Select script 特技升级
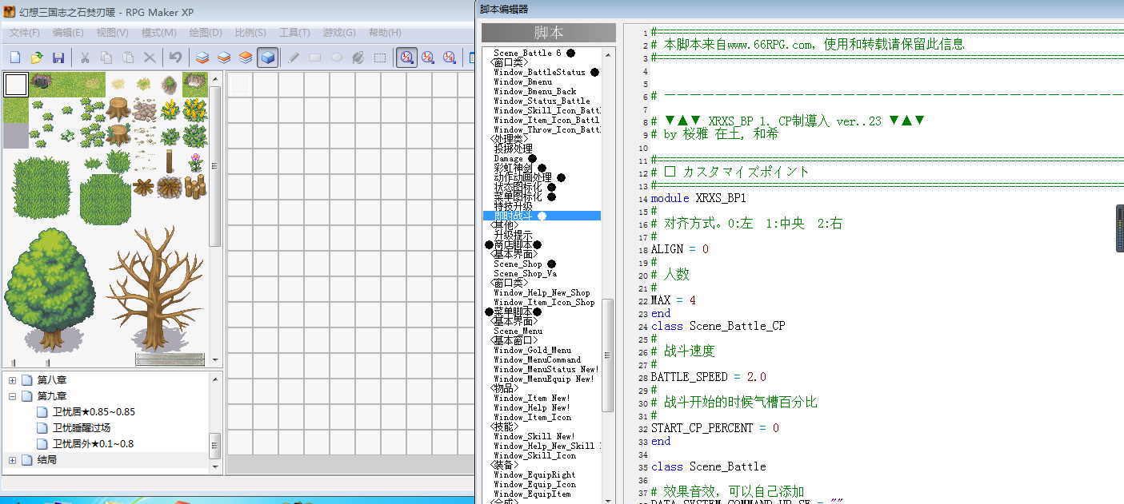This screenshot has width=1124, height=504. 513,206
